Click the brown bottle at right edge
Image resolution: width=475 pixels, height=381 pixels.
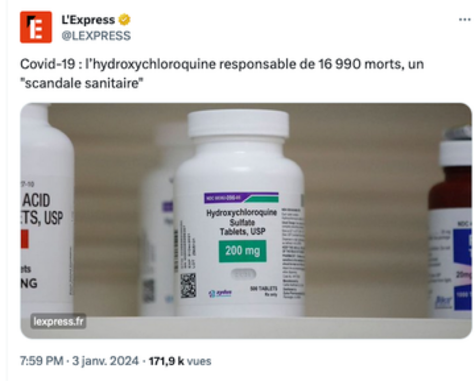[451, 224]
